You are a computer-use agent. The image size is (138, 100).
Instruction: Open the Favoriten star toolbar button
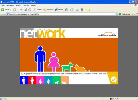[48, 10]
